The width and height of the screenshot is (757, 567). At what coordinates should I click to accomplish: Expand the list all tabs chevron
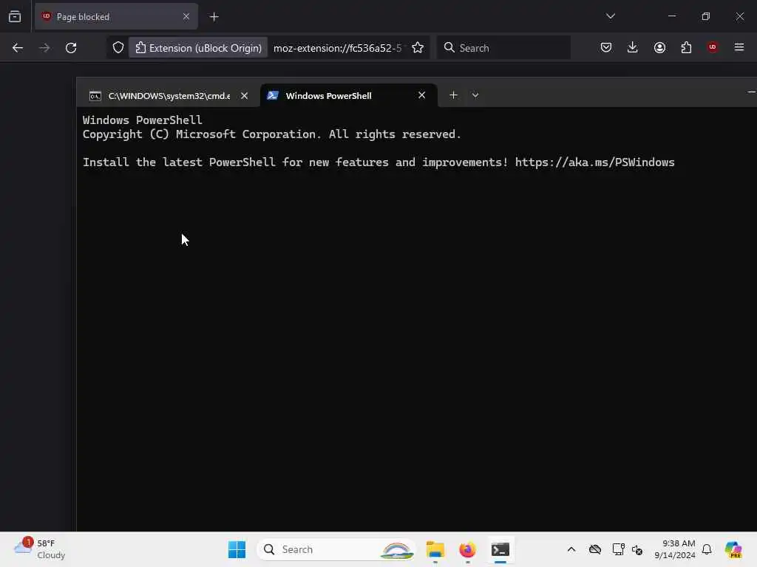pos(610,16)
